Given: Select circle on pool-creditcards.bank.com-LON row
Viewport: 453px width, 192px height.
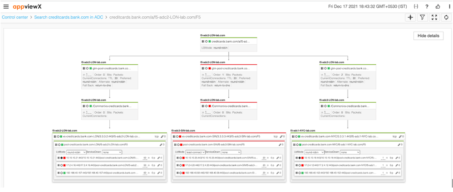Looking at the screenshot, I should pyautogui.click(x=59, y=144).
